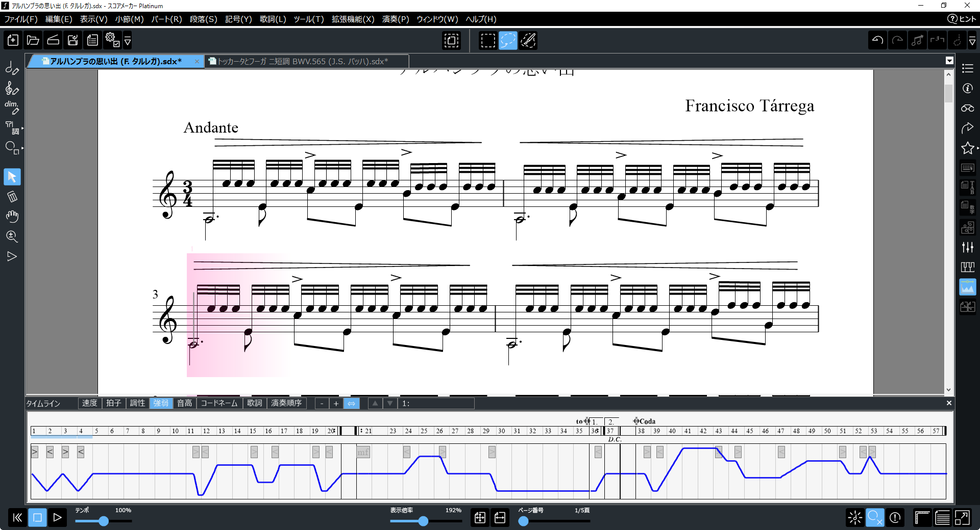
Task: Select the eraser tool
Action: point(12,197)
